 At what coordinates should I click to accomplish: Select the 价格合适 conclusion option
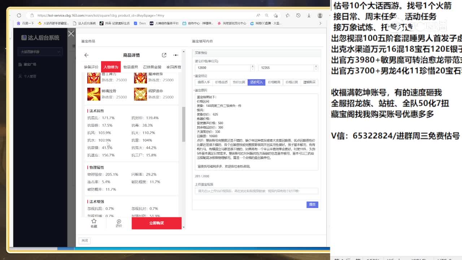pyautogui.click(x=221, y=82)
